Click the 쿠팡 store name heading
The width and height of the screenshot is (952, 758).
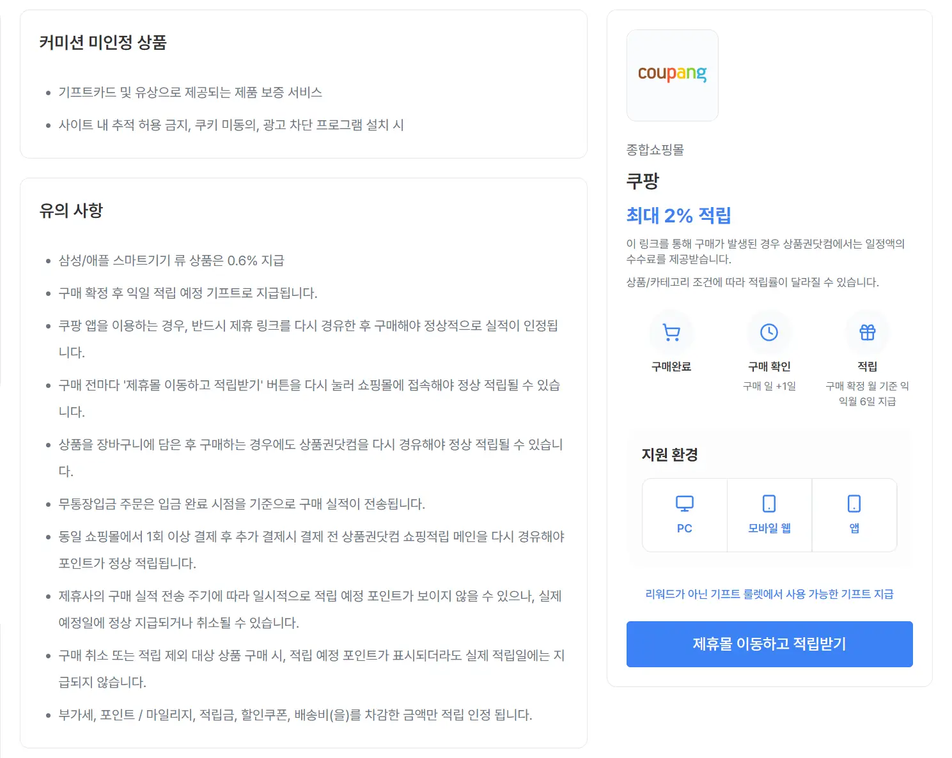[643, 181]
